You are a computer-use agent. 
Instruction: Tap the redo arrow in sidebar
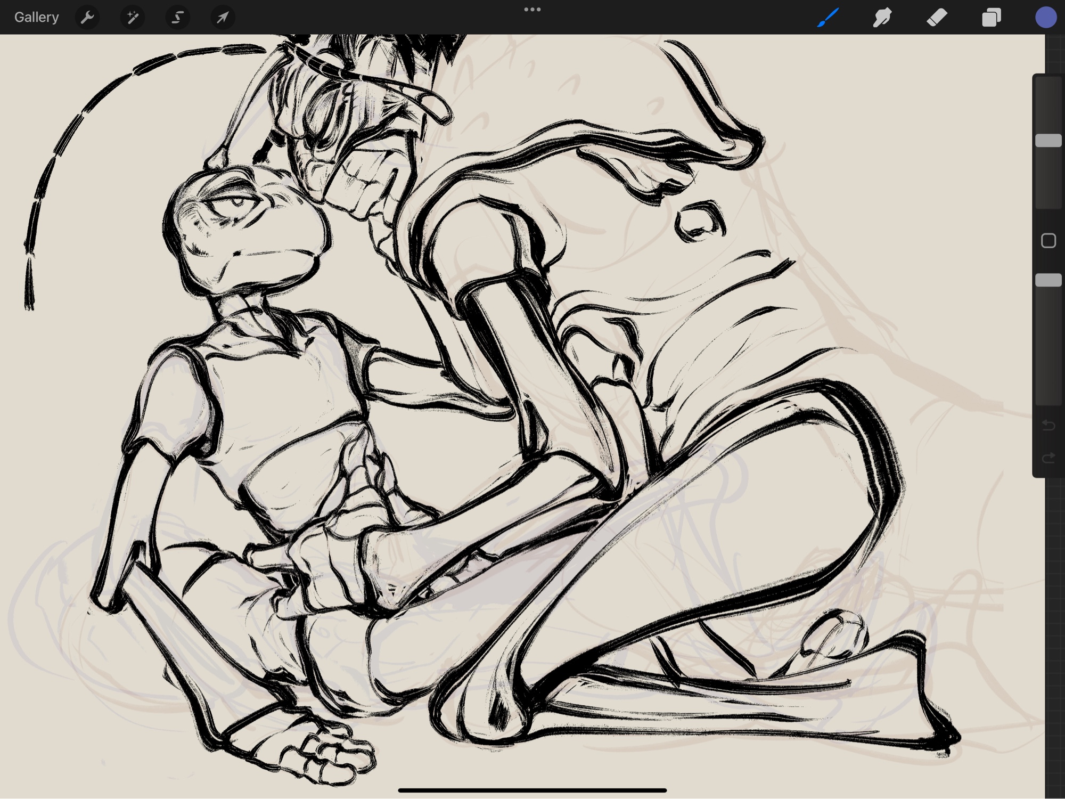point(1048,458)
